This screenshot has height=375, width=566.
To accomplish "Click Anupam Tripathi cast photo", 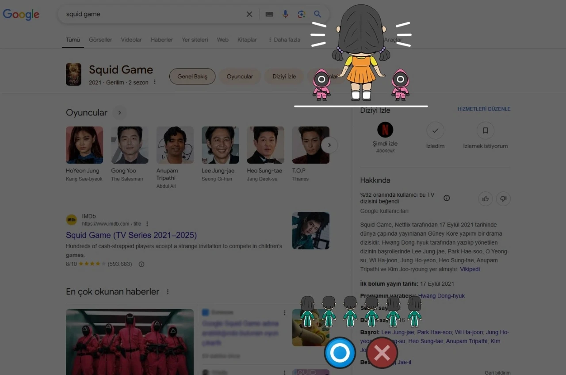I will tap(175, 145).
